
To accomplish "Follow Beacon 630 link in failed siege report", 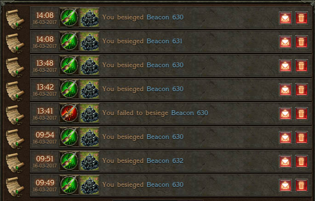I will (189, 113).
